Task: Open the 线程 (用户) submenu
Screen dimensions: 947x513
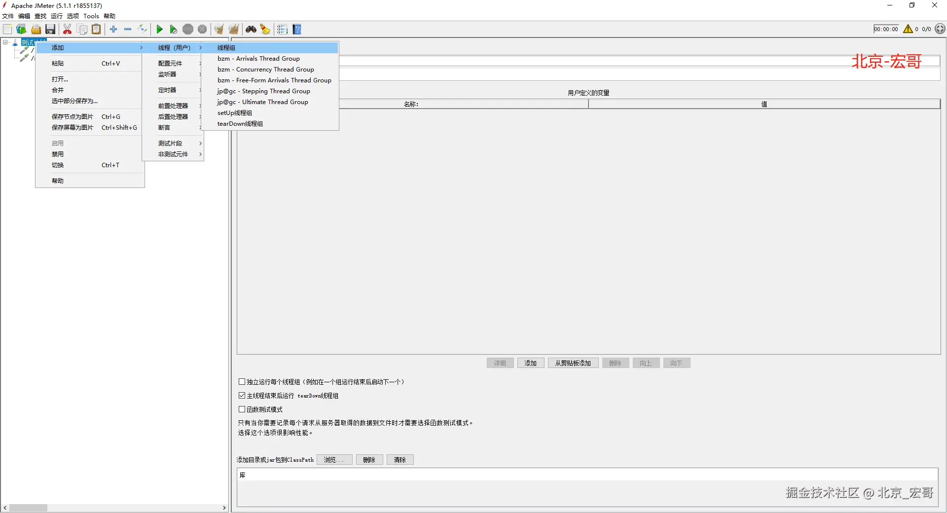Action: [x=173, y=48]
